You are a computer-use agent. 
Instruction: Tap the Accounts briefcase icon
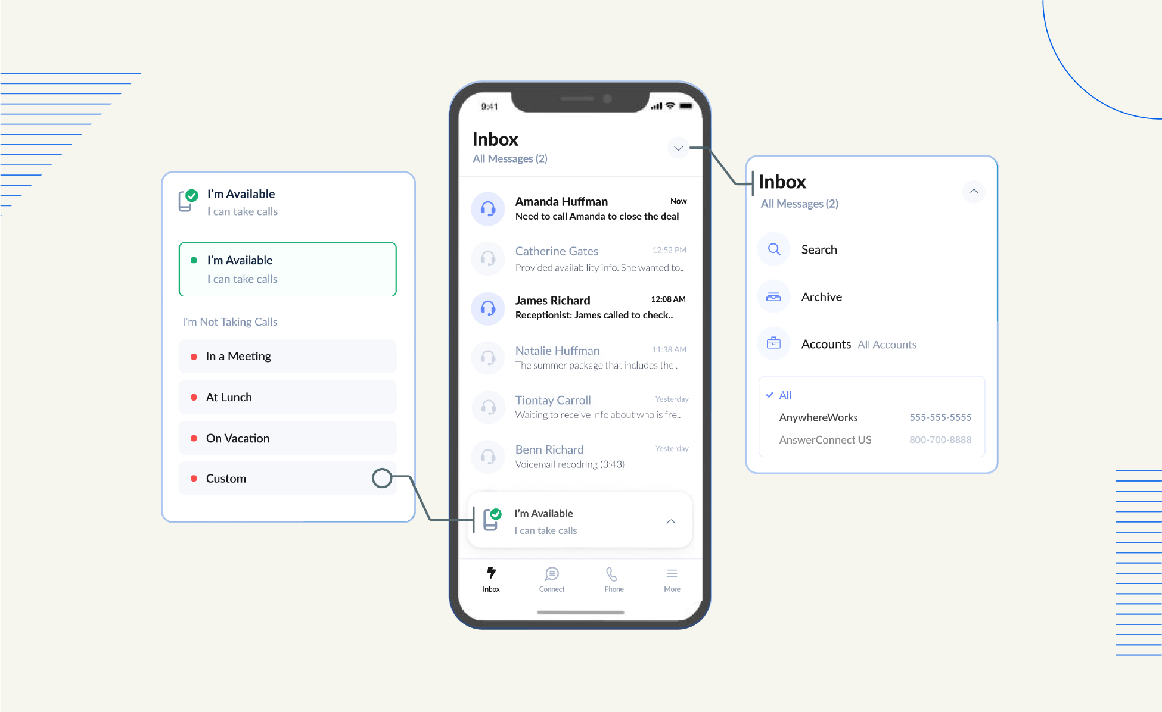click(773, 342)
